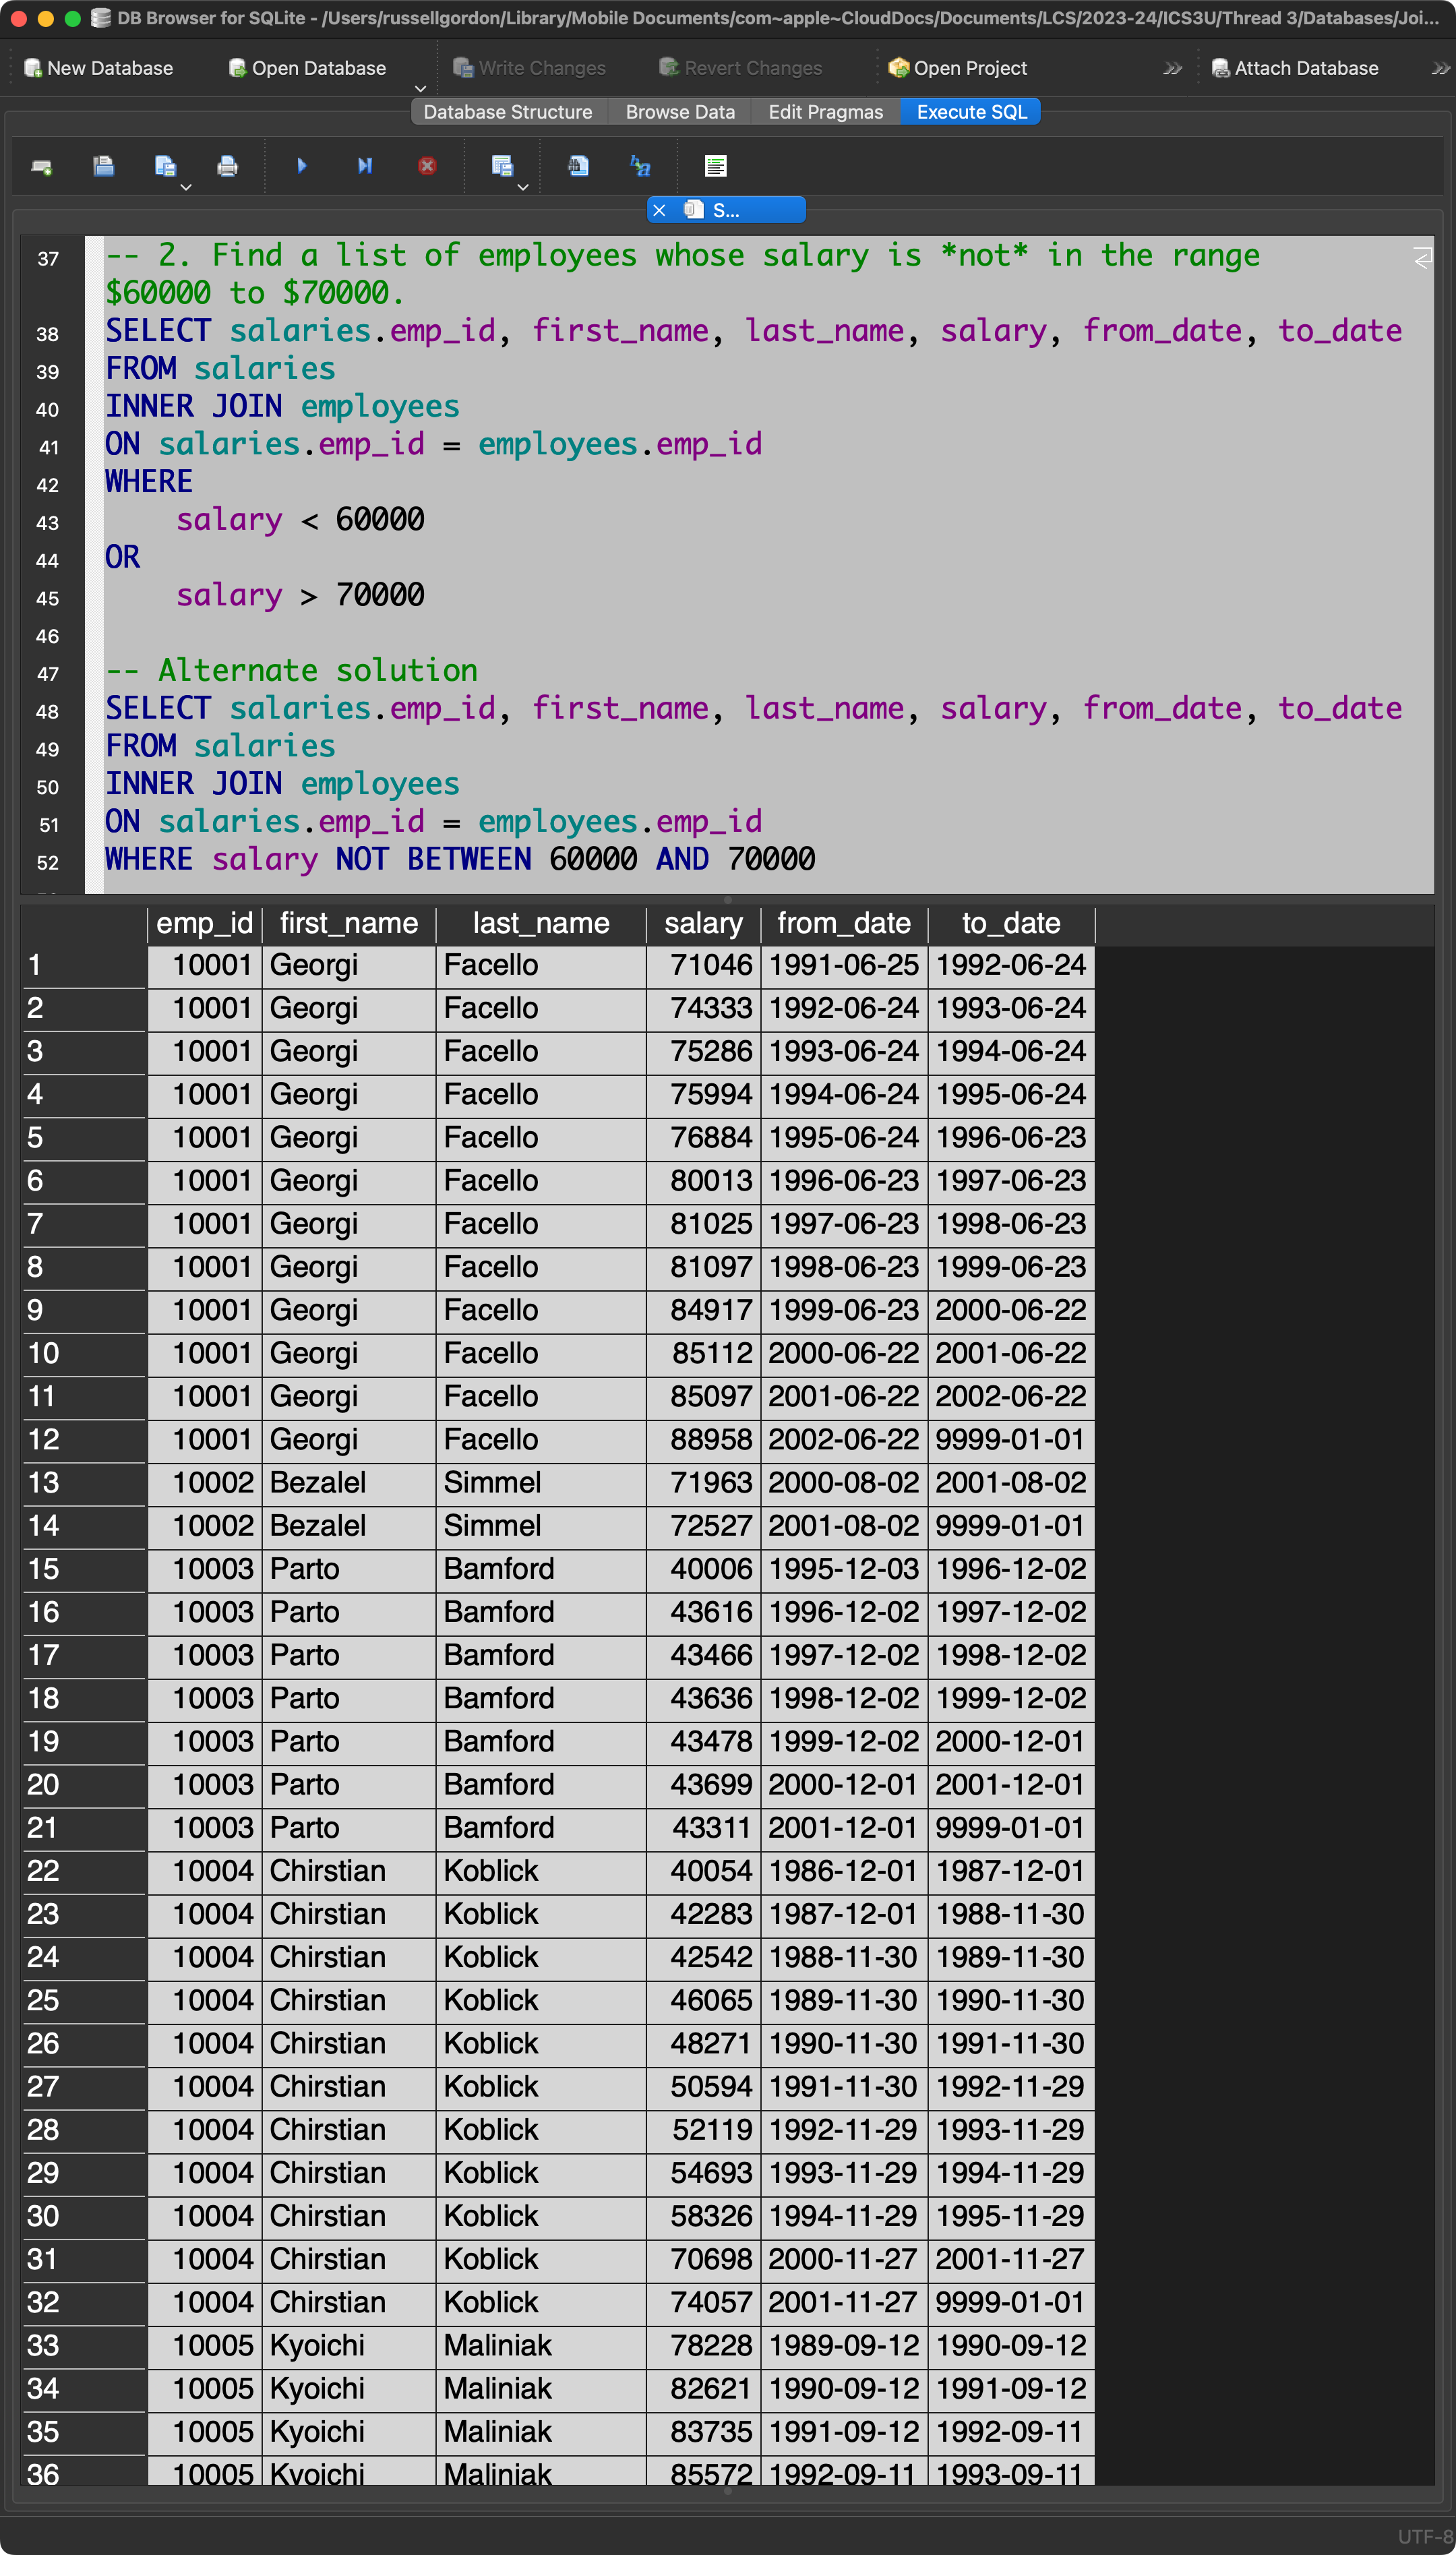The width and height of the screenshot is (1456, 2555).
Task: Click the salary column header
Action: click(x=703, y=923)
